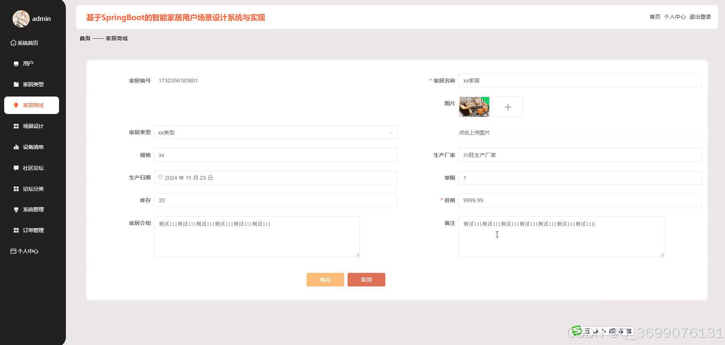Click the chat icon beside 社区论坛

point(16,168)
